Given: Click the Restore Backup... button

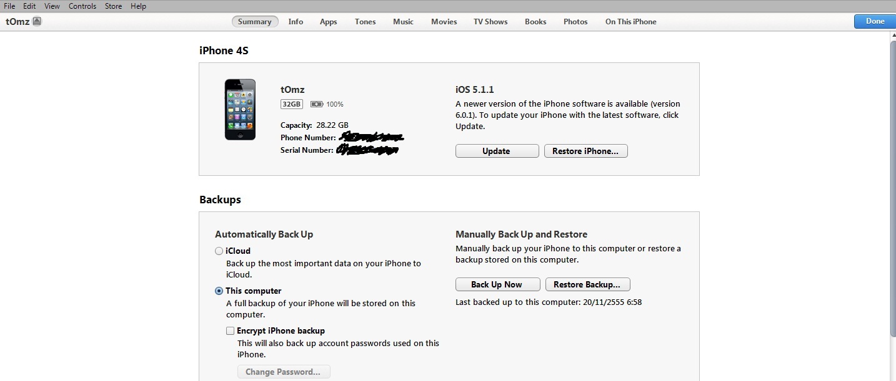Looking at the screenshot, I should click(587, 285).
